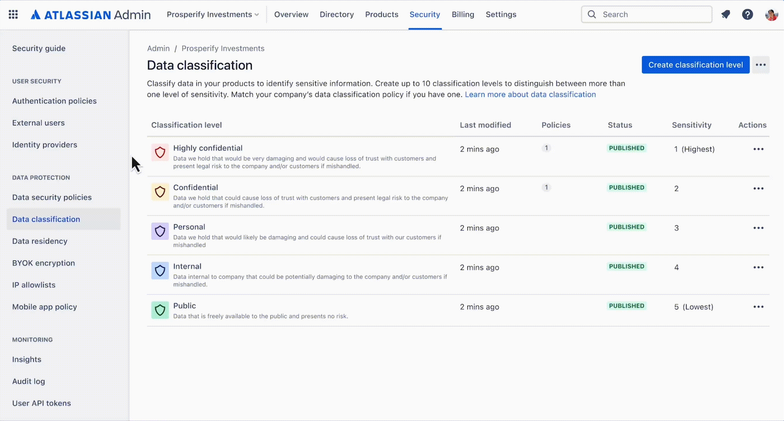Click Create classification level

pyautogui.click(x=696, y=65)
